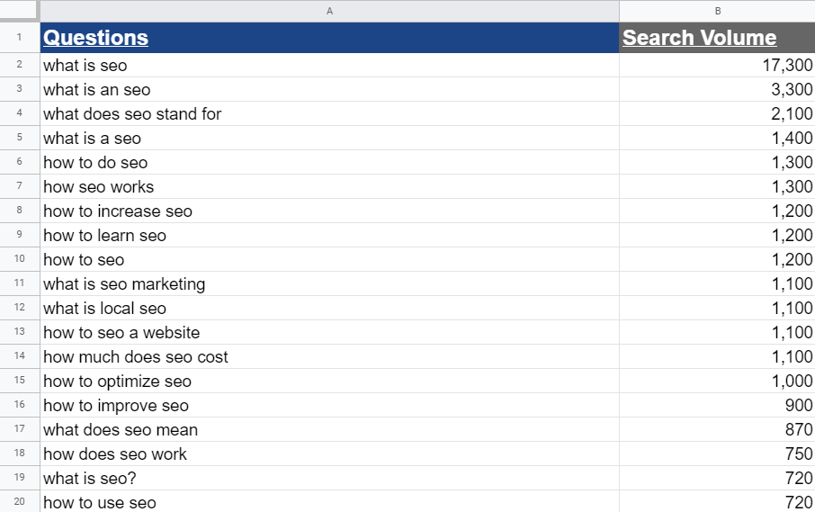
Task: Select row 16 number header
Action: pos(19,406)
